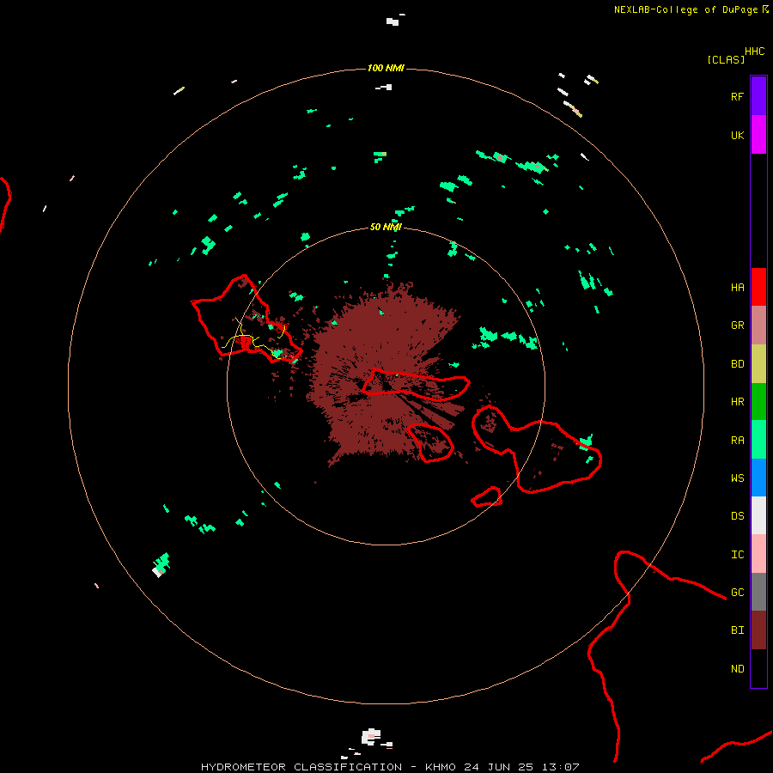Screen dimensions: 773x773
Task: Click the 13:07 time stamp
Action: coord(559,767)
